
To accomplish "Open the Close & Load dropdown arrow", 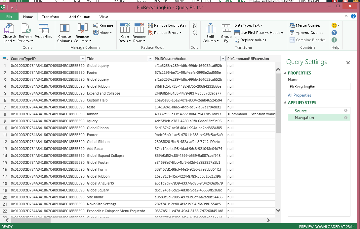I will tap(14, 41).
